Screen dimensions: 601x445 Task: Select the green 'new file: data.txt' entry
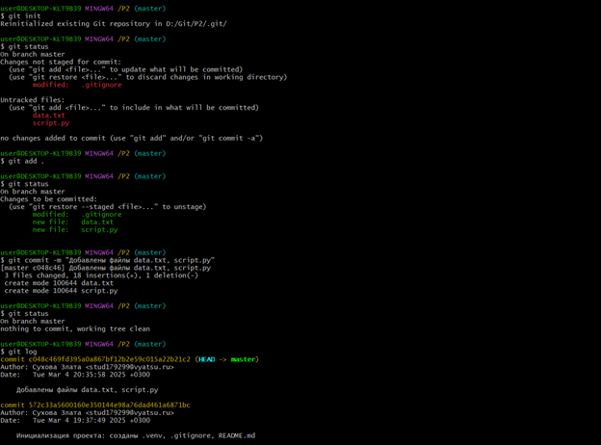click(x=73, y=222)
